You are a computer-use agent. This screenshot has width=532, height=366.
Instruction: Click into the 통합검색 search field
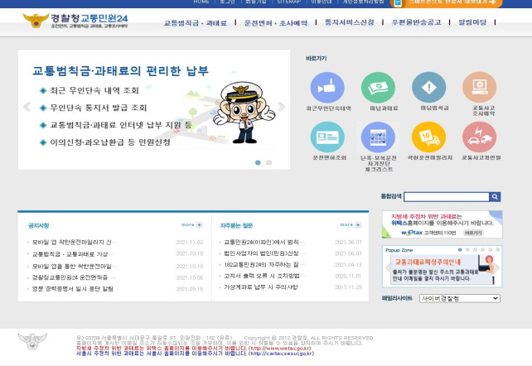[x=446, y=196]
